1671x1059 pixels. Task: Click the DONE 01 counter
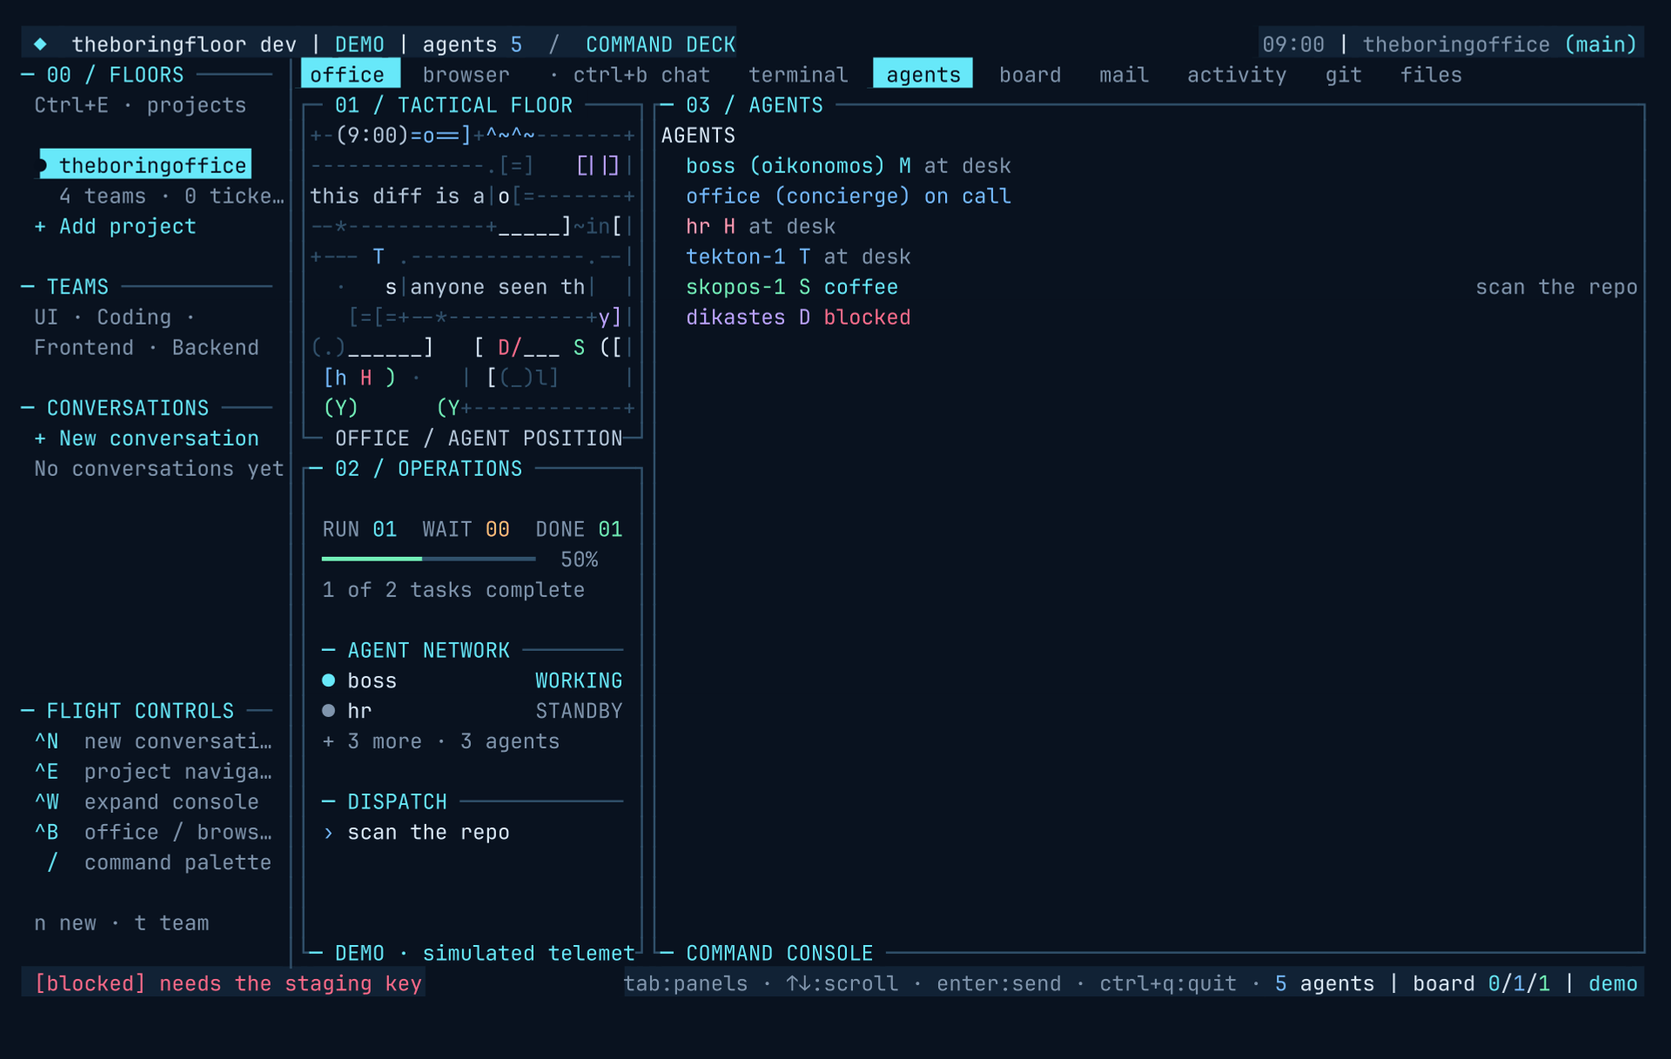pos(579,529)
